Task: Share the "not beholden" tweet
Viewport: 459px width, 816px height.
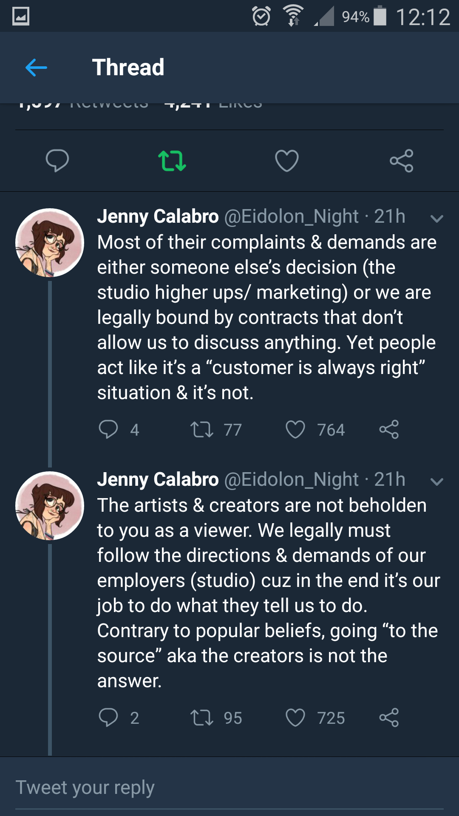Action: pyautogui.click(x=389, y=717)
